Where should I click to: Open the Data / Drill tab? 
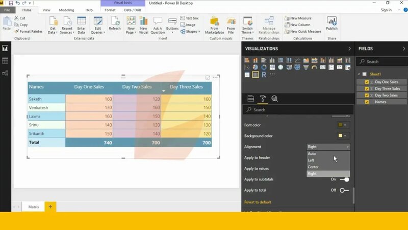coord(133,10)
